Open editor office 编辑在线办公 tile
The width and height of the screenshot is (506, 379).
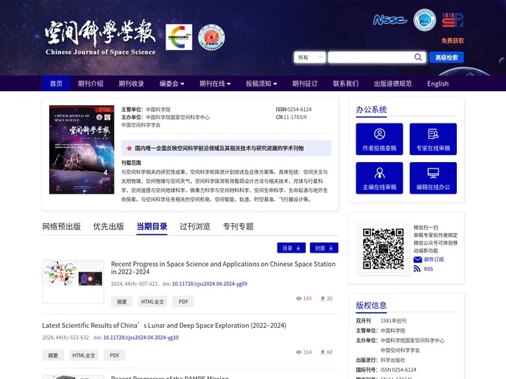pyautogui.click(x=433, y=178)
